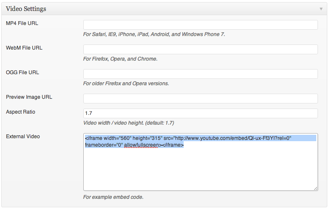Select the OGG File URL text box
The image size is (329, 209).
(x=200, y=74)
